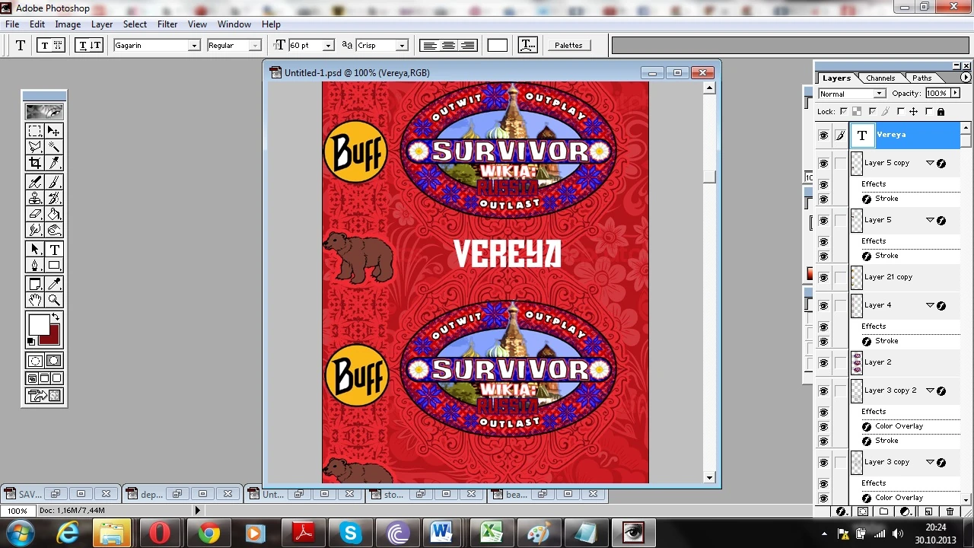Select the Rectangular Marquee tool
Image resolution: width=974 pixels, height=548 pixels.
click(x=35, y=132)
